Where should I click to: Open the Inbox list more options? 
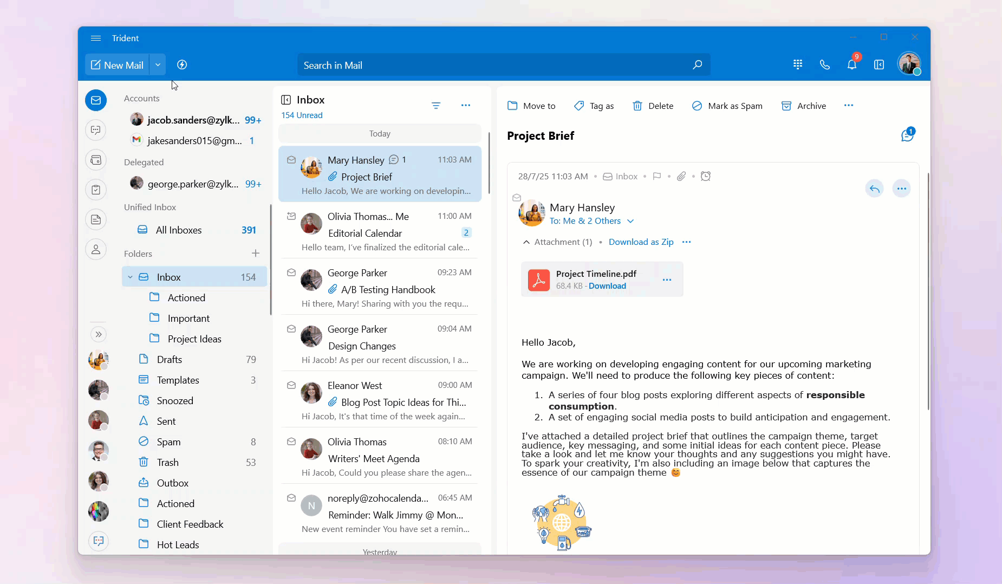466,105
